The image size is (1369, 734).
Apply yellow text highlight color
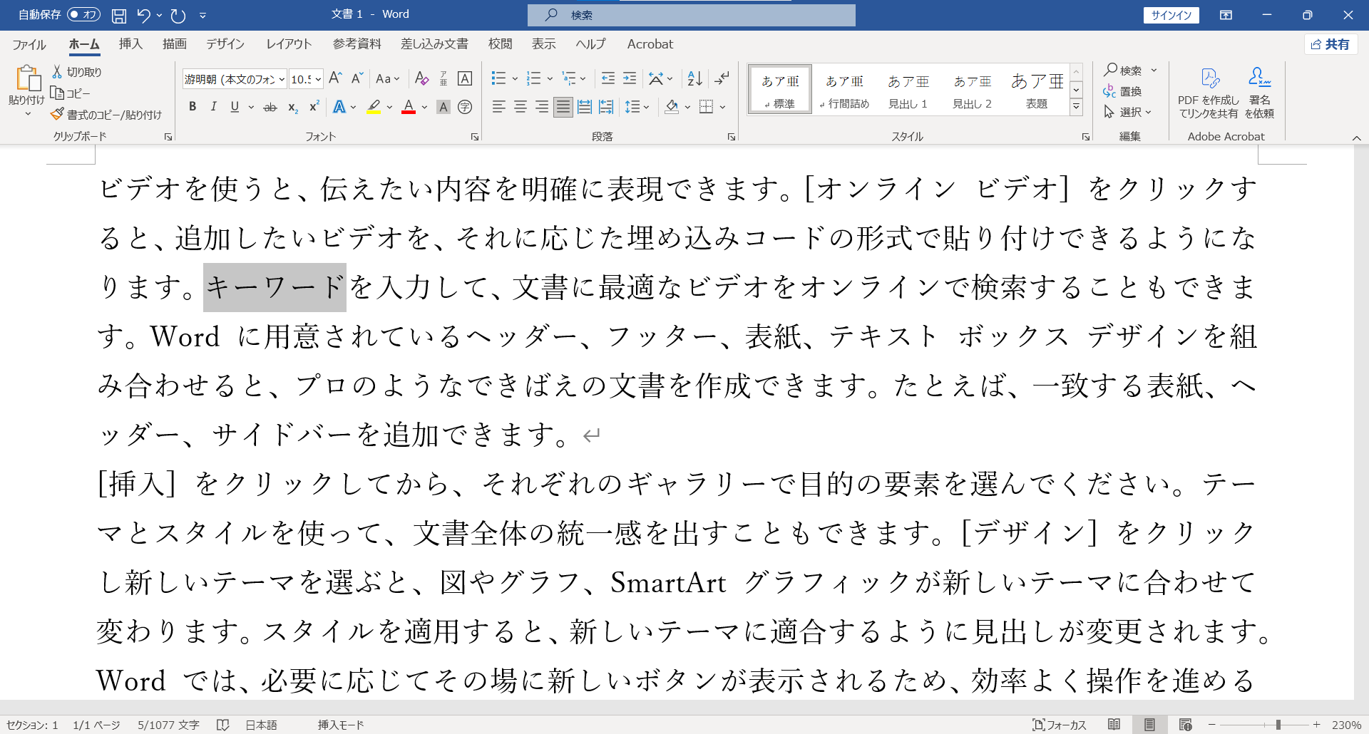pyautogui.click(x=374, y=107)
